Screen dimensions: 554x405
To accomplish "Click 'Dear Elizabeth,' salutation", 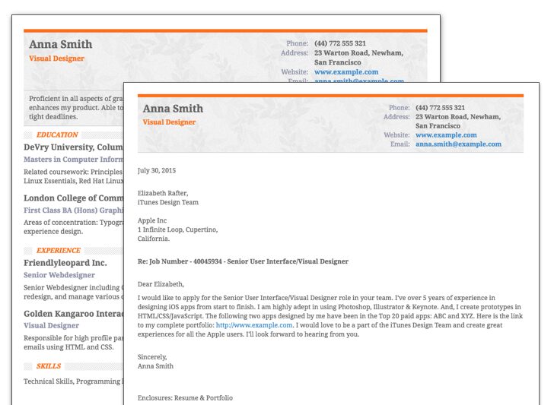I will pyautogui.click(x=161, y=284).
